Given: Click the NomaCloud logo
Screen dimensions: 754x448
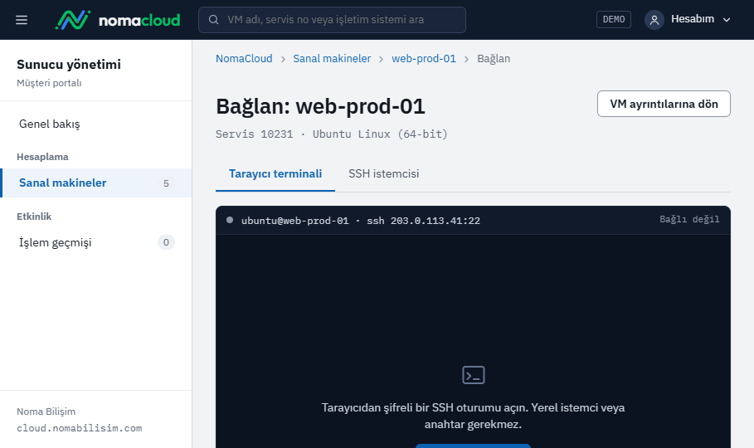Looking at the screenshot, I should point(118,20).
